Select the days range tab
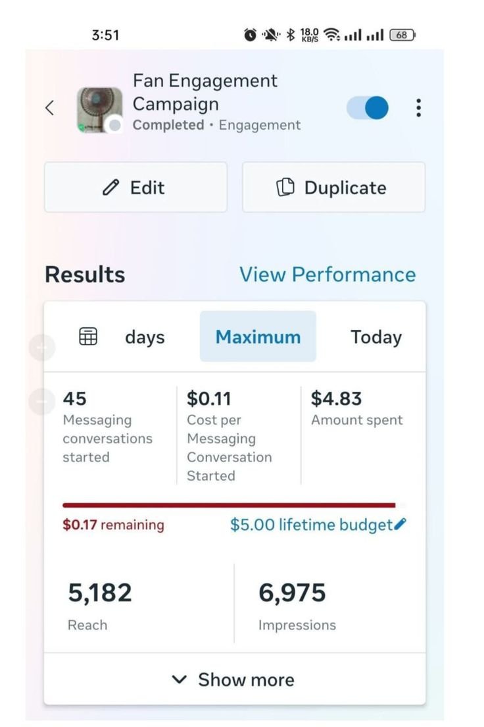The width and height of the screenshot is (484, 727). (145, 337)
